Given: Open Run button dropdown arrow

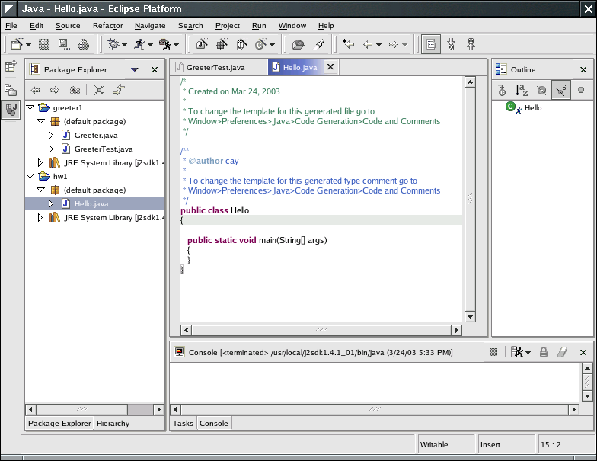Looking at the screenshot, I should point(150,45).
